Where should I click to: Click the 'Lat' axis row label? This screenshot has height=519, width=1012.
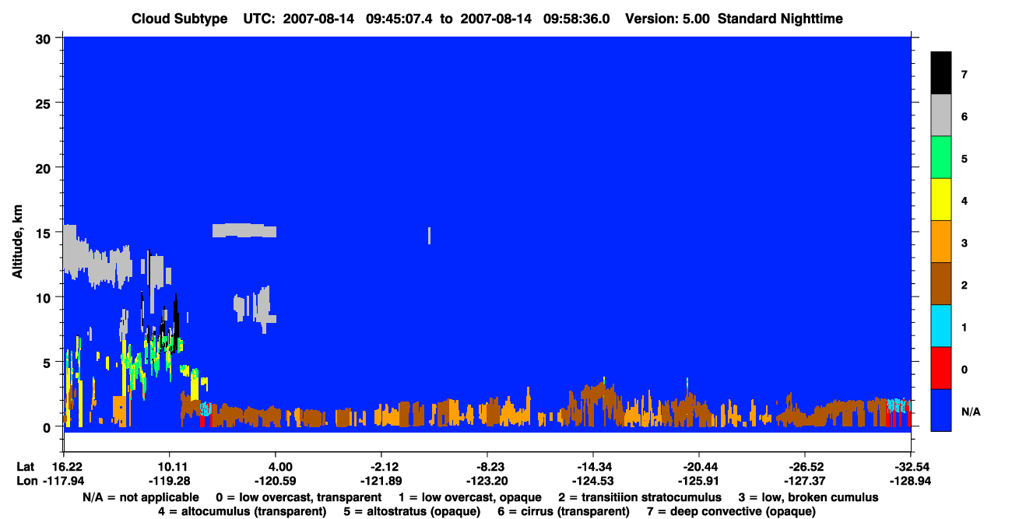(x=25, y=467)
